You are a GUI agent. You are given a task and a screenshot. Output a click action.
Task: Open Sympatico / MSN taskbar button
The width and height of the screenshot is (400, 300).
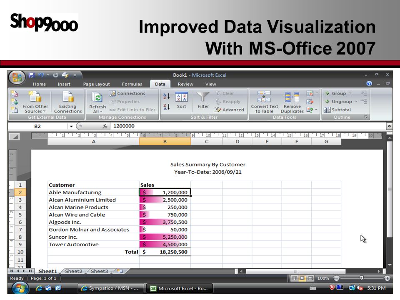[110, 288]
